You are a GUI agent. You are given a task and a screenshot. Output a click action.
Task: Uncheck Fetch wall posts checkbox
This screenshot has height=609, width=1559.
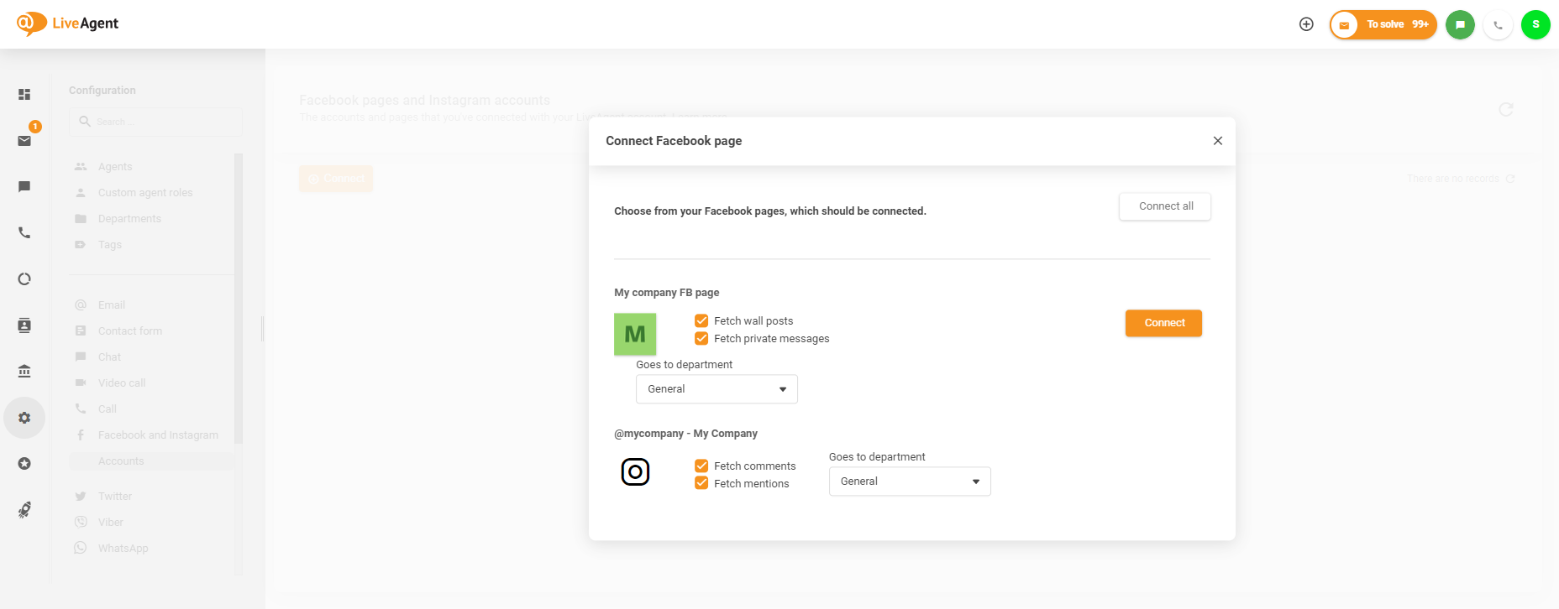point(701,321)
